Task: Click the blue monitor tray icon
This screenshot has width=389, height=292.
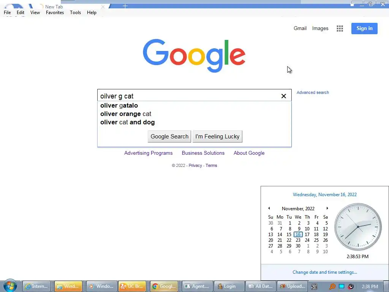Action: (342, 286)
